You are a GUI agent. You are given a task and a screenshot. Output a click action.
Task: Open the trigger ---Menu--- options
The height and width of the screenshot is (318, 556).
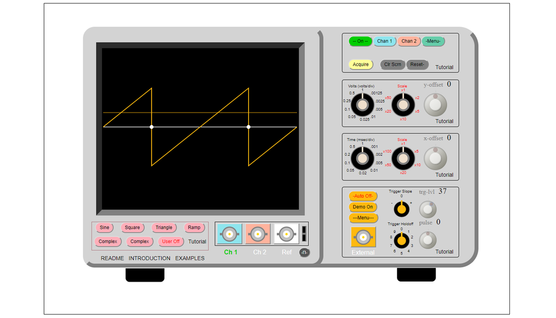(362, 218)
